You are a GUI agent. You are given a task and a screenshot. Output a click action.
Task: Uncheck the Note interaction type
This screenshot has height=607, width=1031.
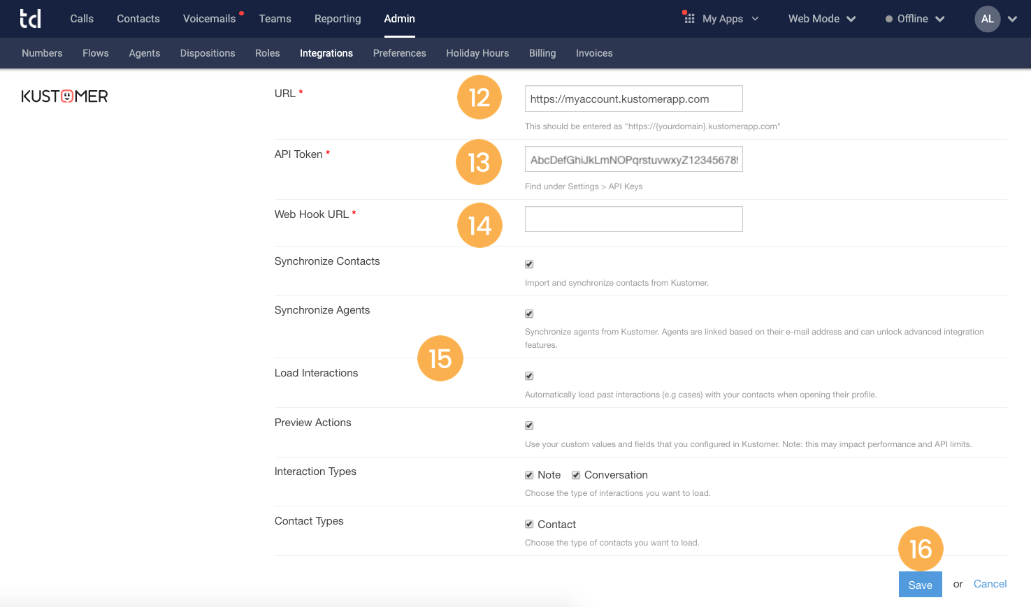click(529, 475)
